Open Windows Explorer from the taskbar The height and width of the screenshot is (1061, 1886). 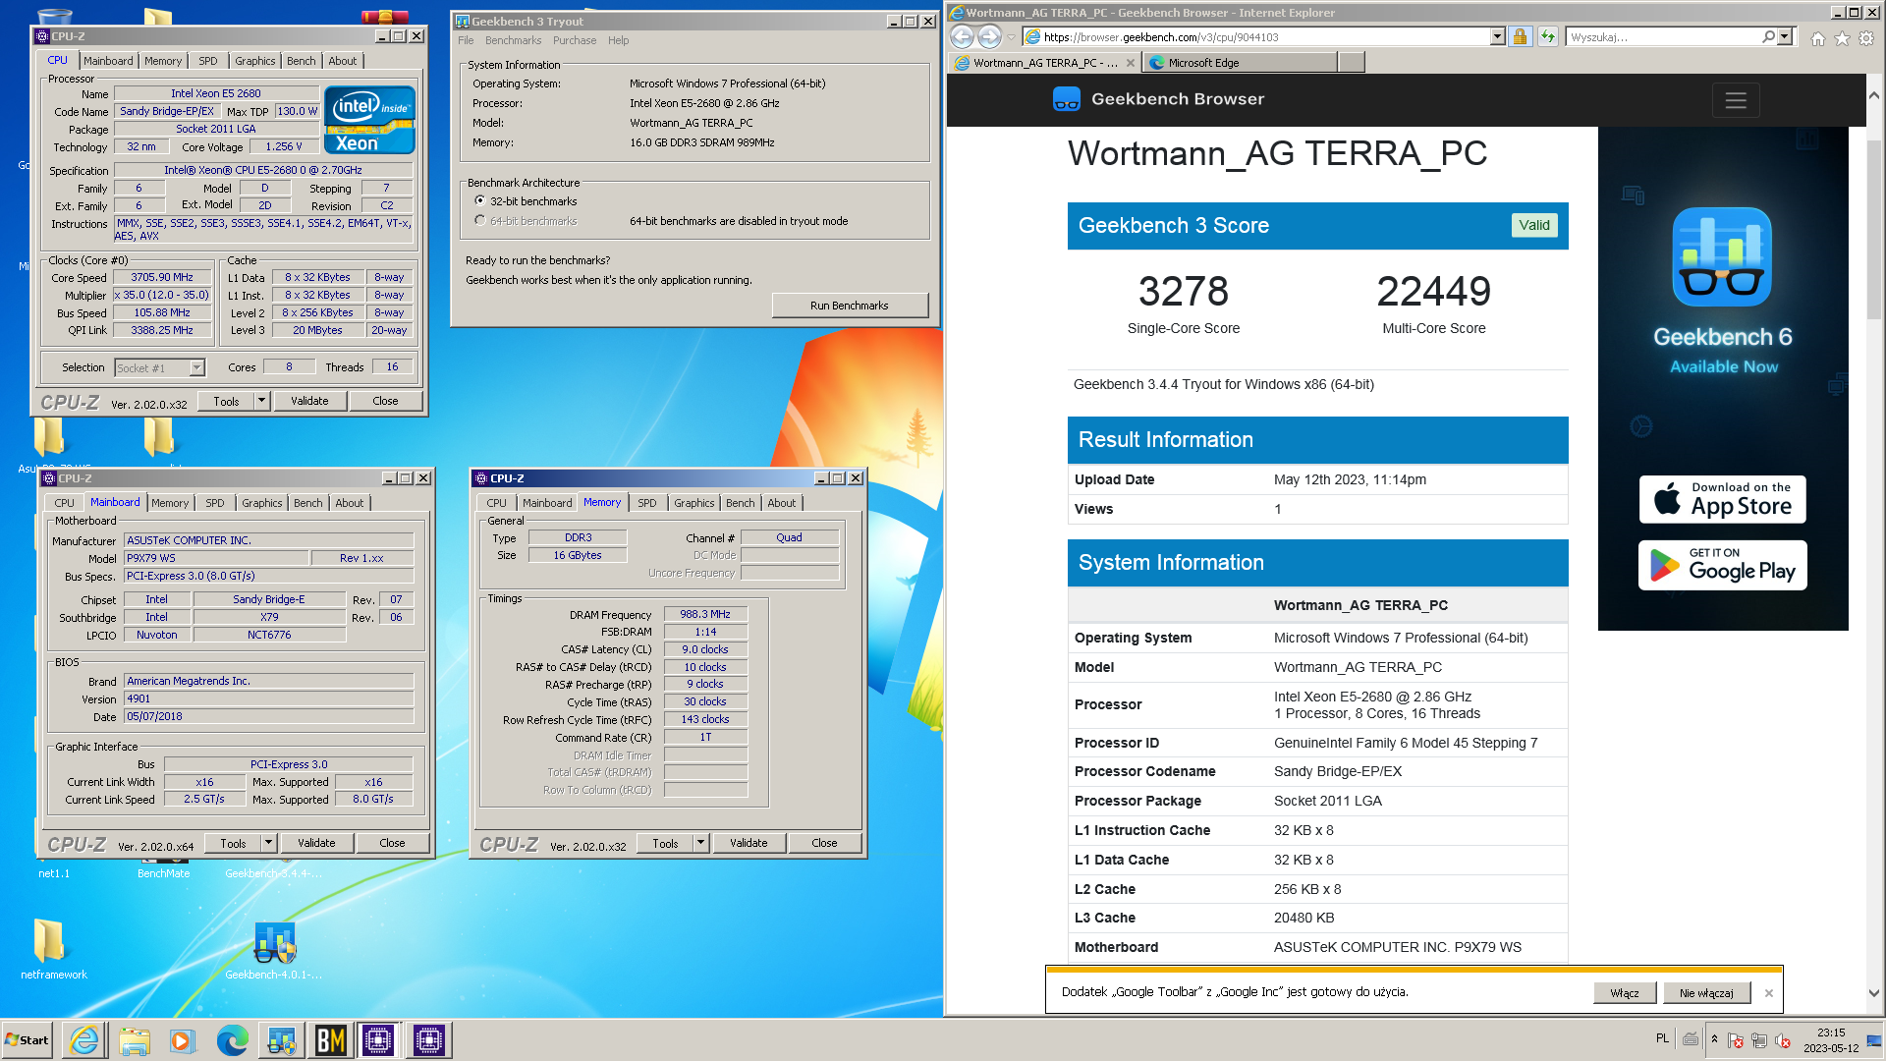tap(135, 1040)
